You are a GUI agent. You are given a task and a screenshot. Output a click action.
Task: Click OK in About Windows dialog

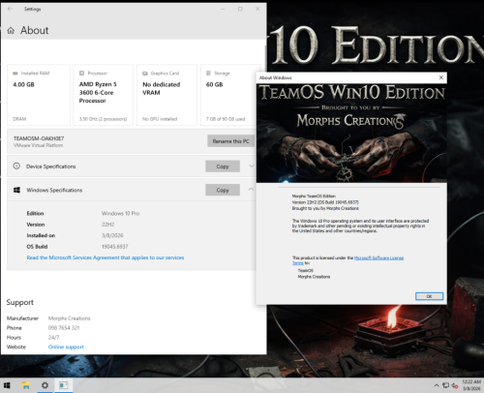(429, 296)
